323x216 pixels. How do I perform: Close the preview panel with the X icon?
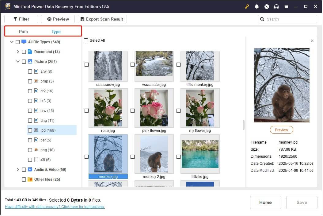pyautogui.click(x=312, y=41)
